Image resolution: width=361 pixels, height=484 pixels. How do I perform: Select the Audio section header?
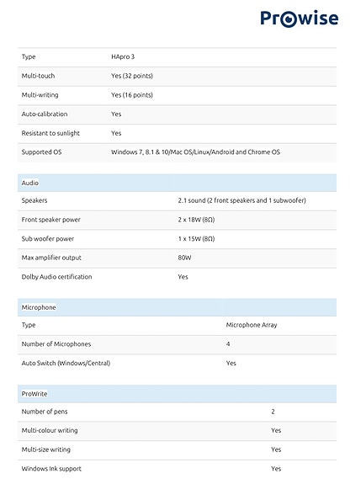(x=177, y=183)
